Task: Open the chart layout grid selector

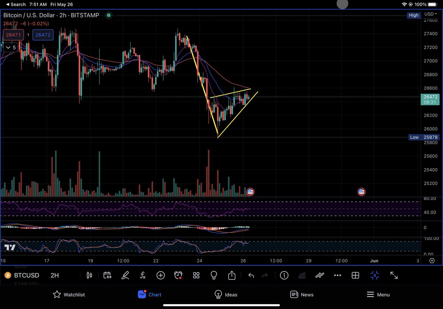Action: pyautogui.click(x=355, y=275)
